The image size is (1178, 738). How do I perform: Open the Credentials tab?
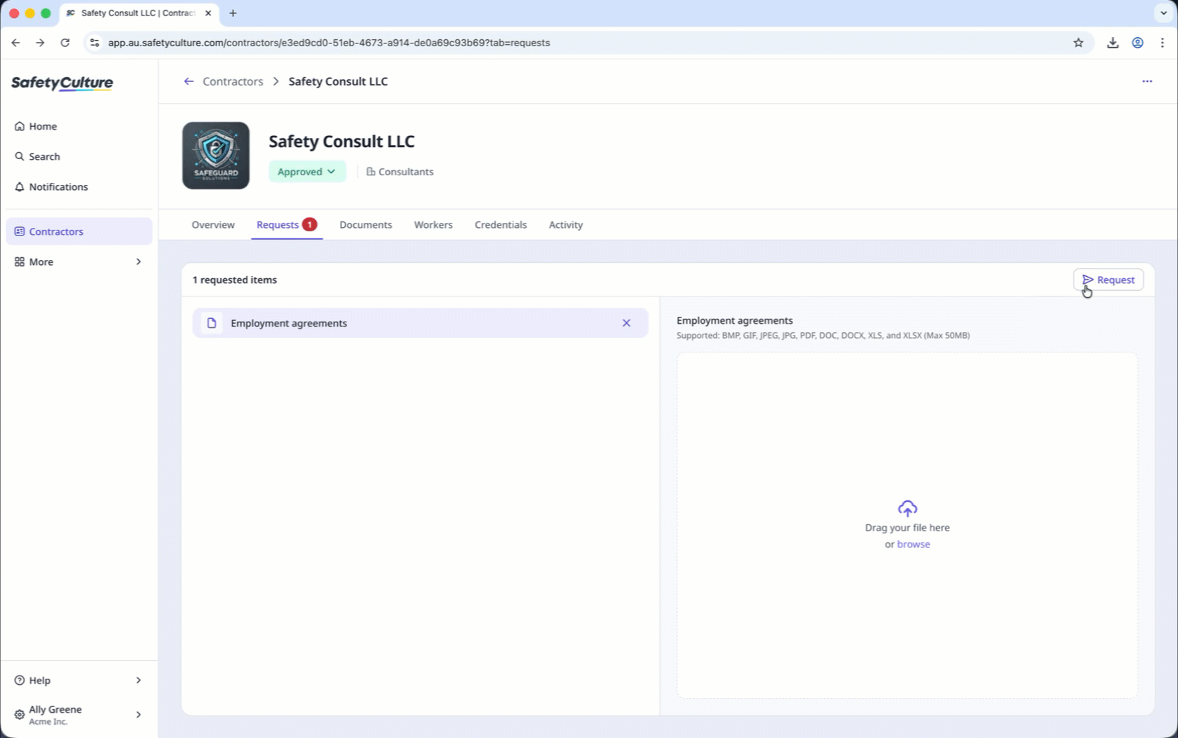pyautogui.click(x=501, y=225)
